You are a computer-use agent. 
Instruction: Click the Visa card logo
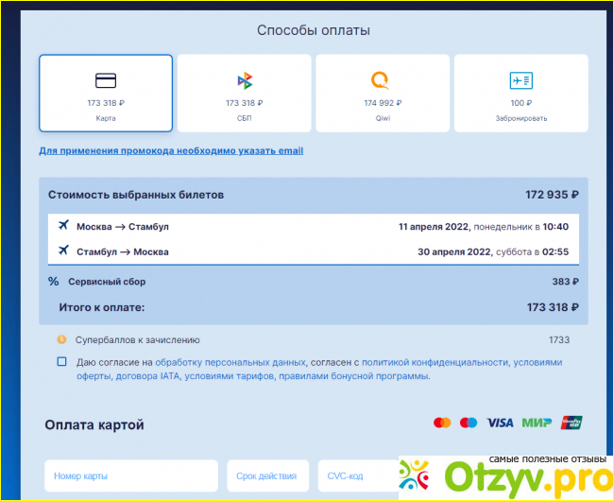tap(500, 423)
